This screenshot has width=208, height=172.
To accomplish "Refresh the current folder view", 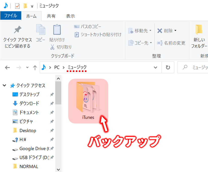I will tap(168, 67).
